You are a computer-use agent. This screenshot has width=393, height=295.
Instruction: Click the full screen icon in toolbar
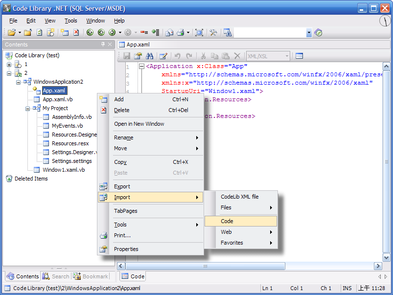tap(199, 33)
